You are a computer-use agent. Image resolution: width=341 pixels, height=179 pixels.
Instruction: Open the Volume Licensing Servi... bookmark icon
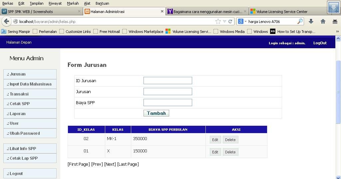[168, 32]
